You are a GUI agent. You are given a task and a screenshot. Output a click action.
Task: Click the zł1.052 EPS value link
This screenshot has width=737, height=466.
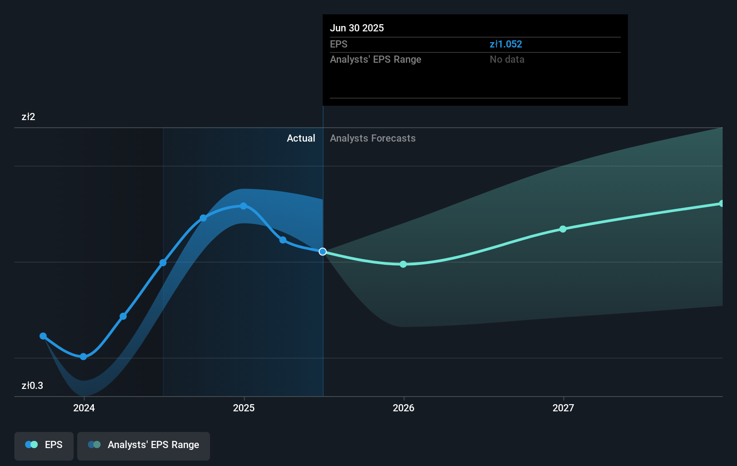tap(506, 44)
